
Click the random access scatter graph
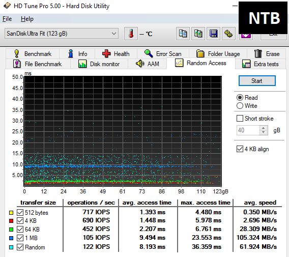coord(123,131)
